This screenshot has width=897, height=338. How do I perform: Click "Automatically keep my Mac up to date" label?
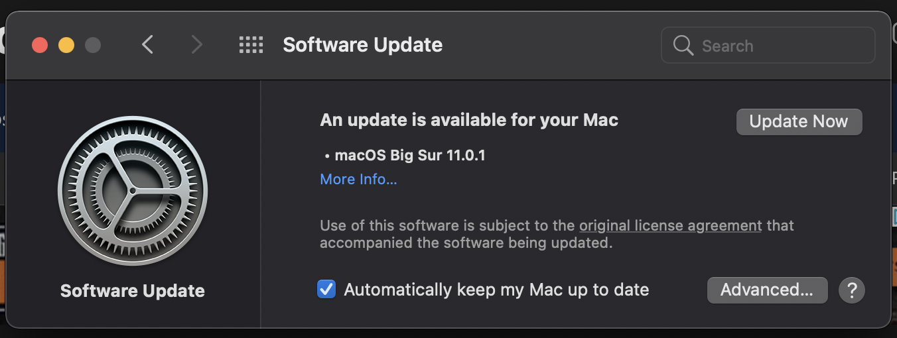(496, 290)
